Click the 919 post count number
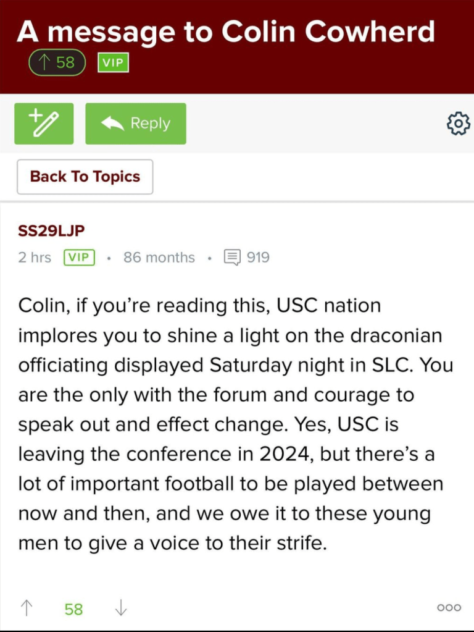Screen dimensions: 474x632 click(258, 258)
